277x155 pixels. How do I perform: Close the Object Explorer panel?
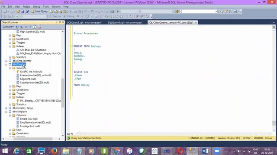[x=63, y=22]
